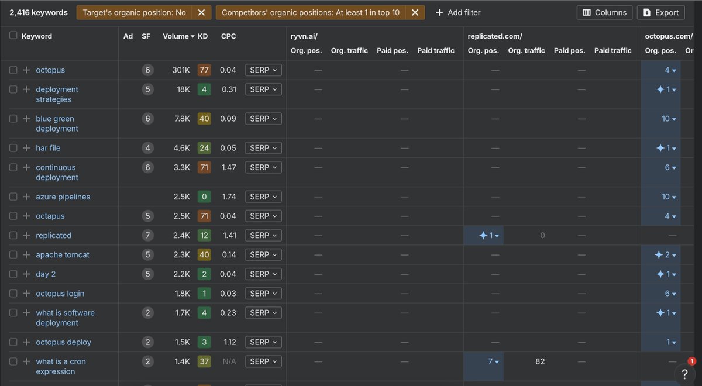Check the box for apache tomcat
Screen dimensions: 702x386
(13, 254)
